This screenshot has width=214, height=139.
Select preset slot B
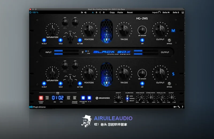[x=97, y=12]
